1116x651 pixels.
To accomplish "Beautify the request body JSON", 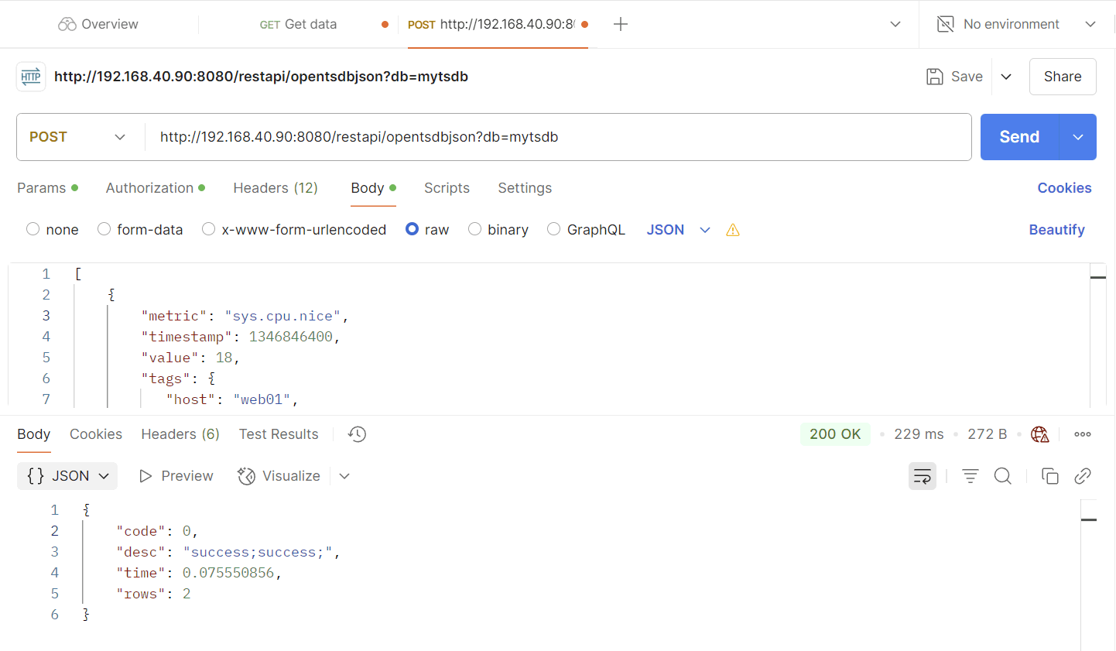I will [x=1056, y=230].
